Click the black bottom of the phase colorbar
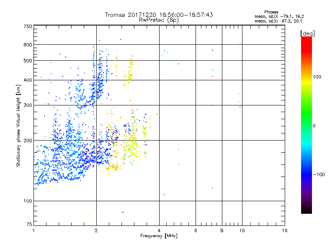 click(307, 210)
